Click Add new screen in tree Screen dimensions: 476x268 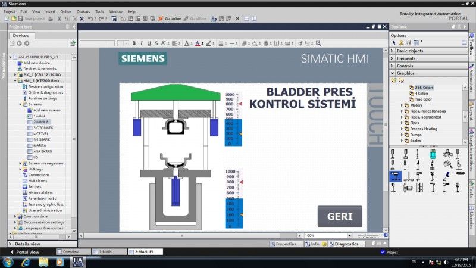point(47,110)
